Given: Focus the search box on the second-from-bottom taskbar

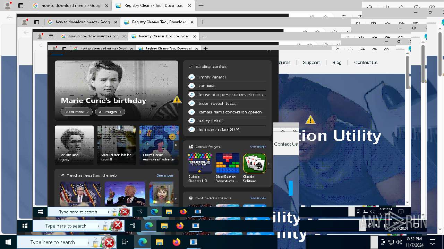Looking at the screenshot, I should pyautogui.click(x=78, y=226).
